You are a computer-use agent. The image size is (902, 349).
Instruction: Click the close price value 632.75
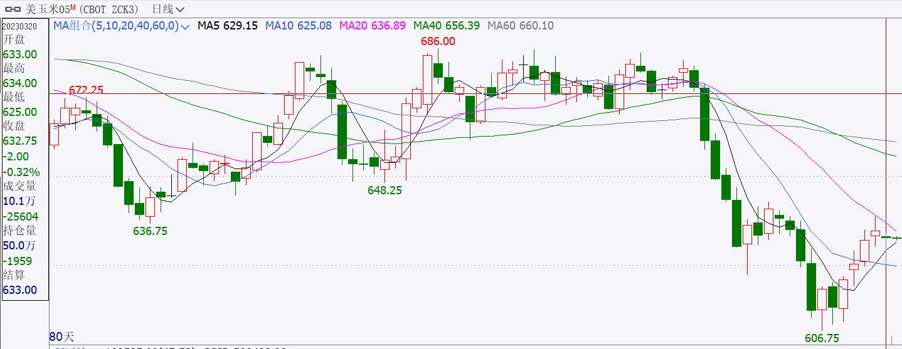tap(19, 141)
